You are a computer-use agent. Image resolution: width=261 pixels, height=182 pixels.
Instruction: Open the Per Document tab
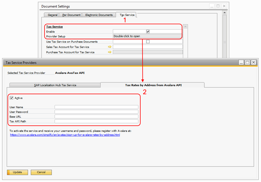[x=71, y=15]
